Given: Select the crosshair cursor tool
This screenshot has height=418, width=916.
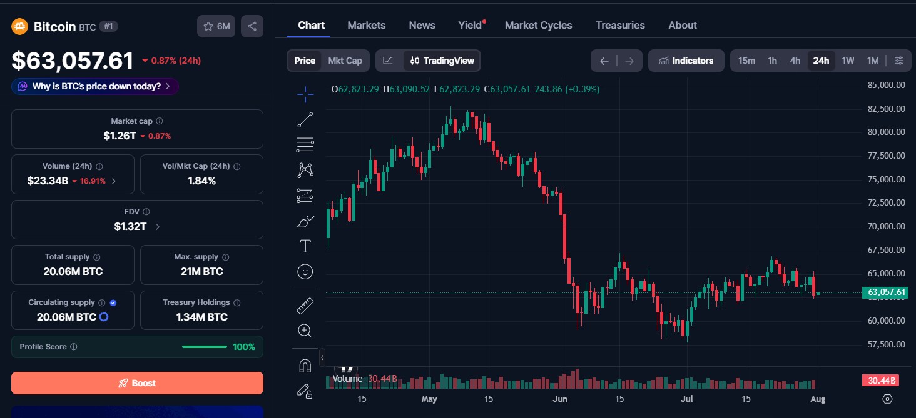Looking at the screenshot, I should (x=305, y=95).
